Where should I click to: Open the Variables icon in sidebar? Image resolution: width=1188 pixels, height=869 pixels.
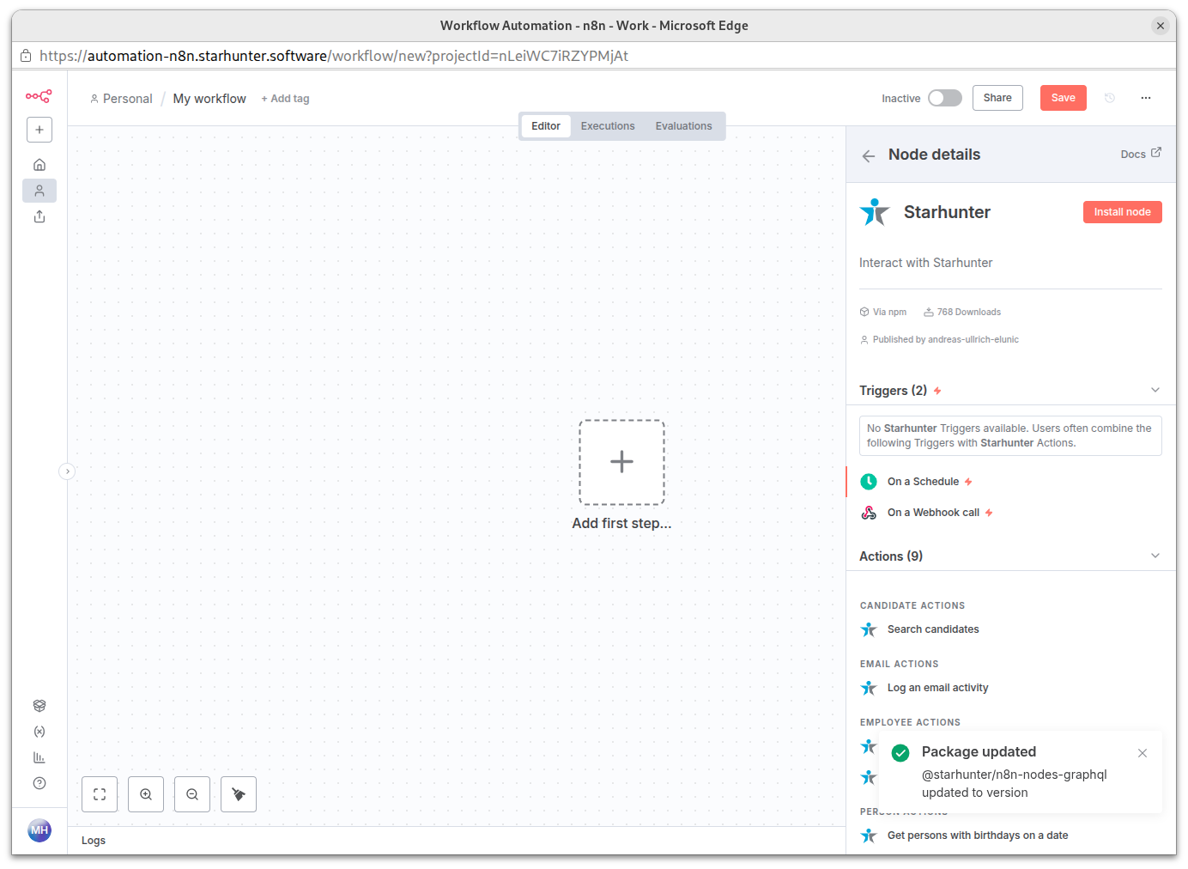tap(39, 732)
